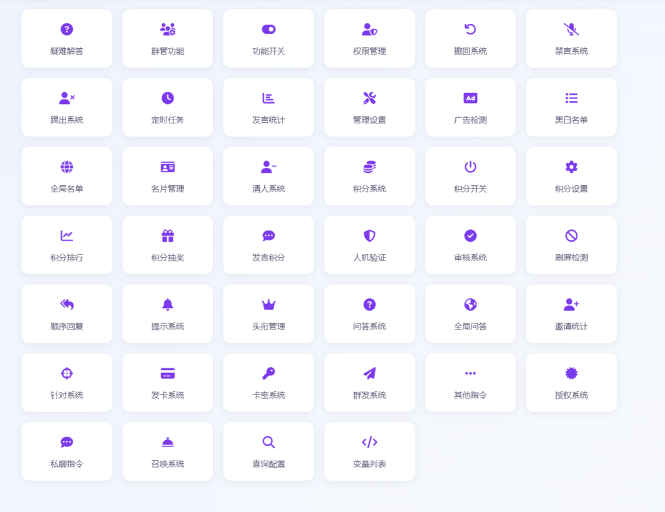Click the 卡密系统 key icon
Screen dimensions: 665x512
point(268,374)
